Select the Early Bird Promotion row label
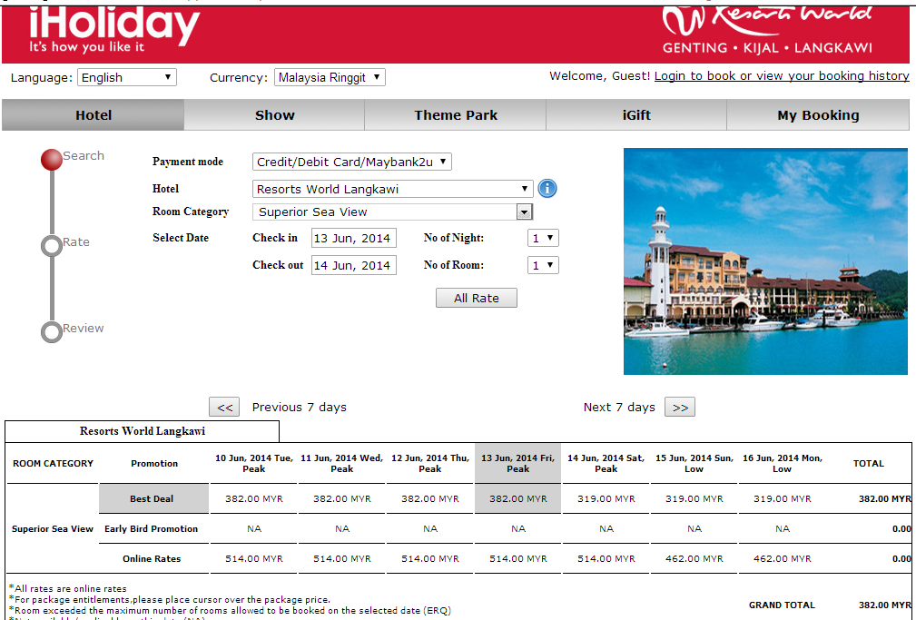Screen dimensions: 916x620 click(152, 528)
